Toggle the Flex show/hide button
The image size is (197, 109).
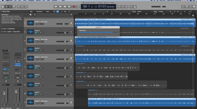(x=65, y=11)
